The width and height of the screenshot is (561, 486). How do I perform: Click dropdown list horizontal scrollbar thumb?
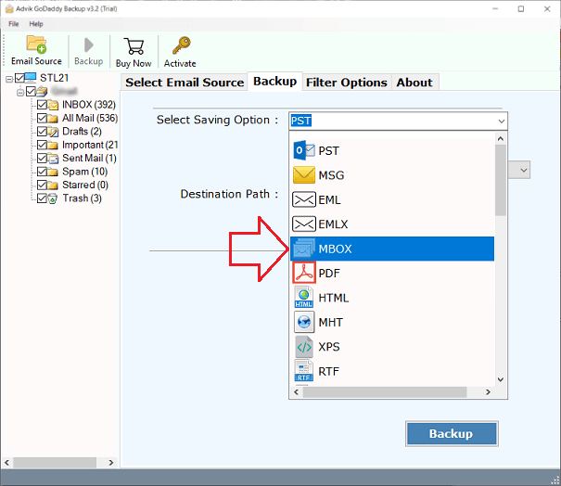[x=385, y=392]
